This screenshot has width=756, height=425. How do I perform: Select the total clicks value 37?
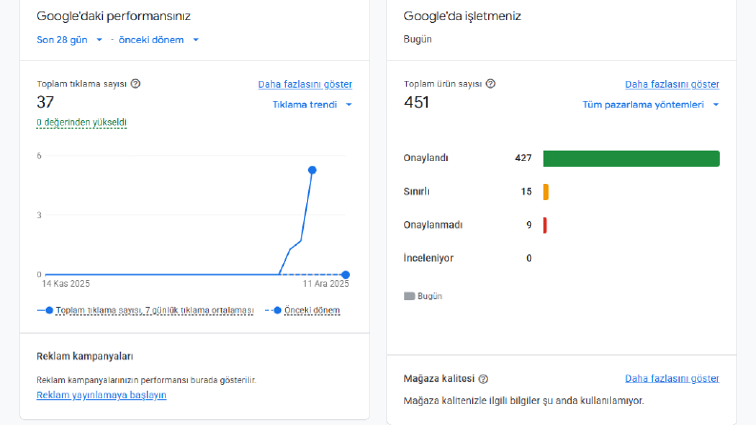point(46,102)
